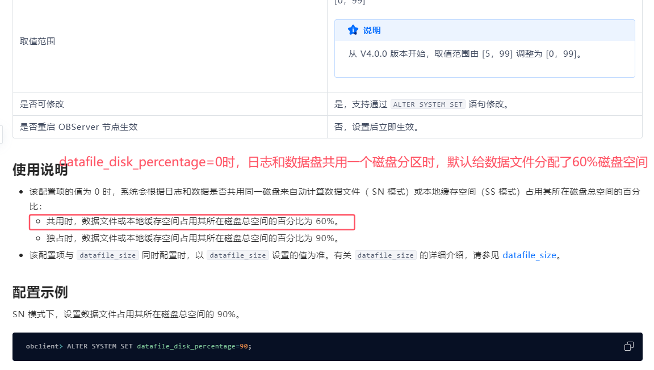The height and width of the screenshot is (370, 654).
Task: Click the 取值范围 table row label
Action: click(37, 41)
